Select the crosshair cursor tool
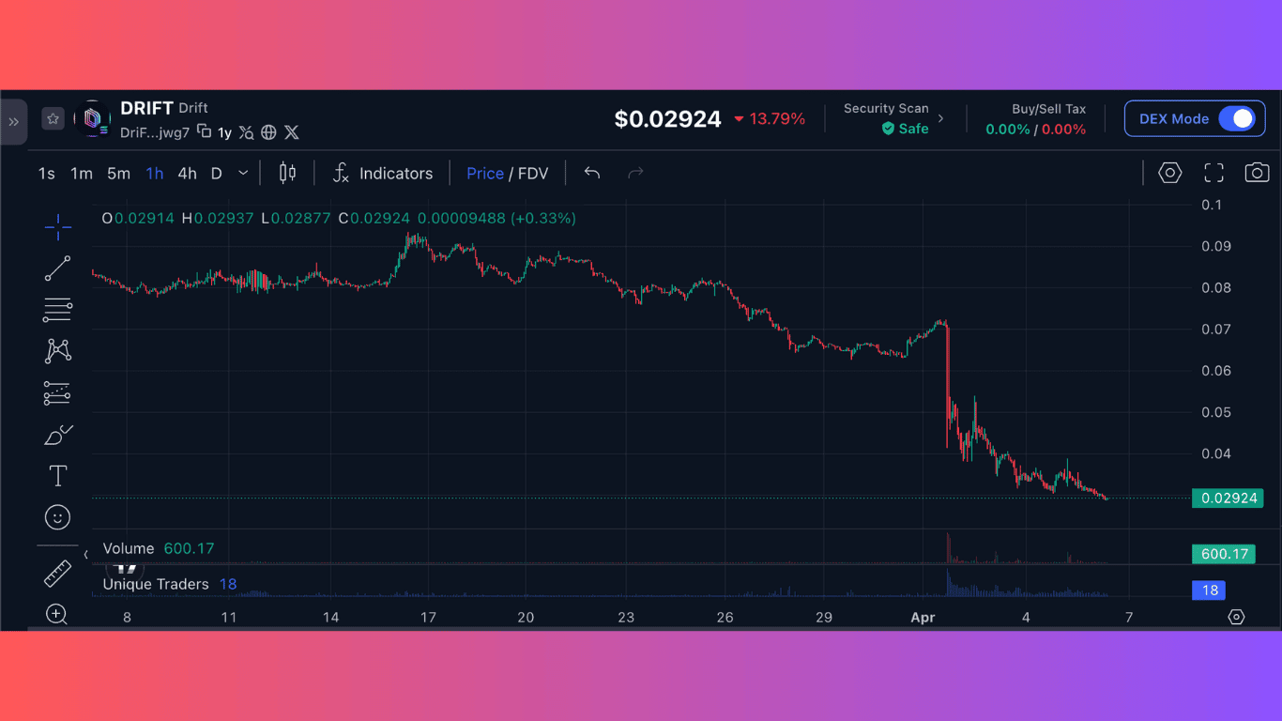 click(x=57, y=226)
